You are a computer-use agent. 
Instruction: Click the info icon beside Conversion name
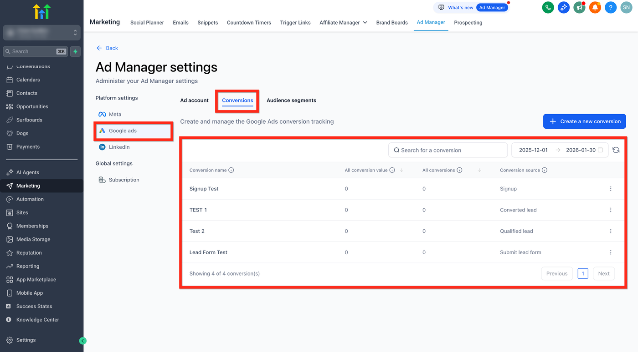231,170
